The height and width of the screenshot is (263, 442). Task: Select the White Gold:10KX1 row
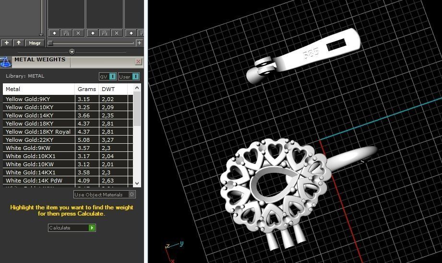pos(68,156)
